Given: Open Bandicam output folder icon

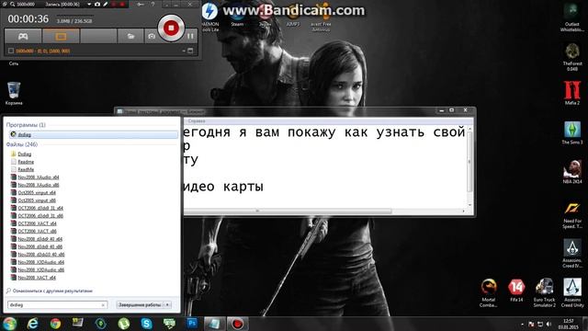Looking at the screenshot, I should coord(130,37).
